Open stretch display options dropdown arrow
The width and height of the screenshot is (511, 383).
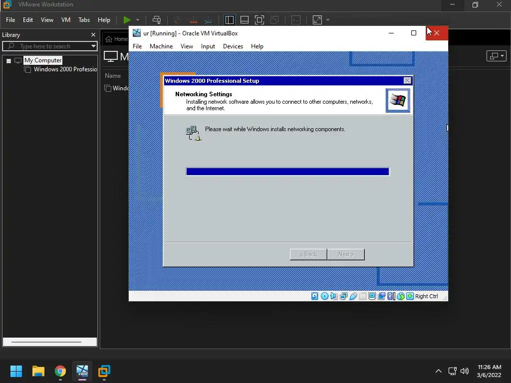click(x=328, y=20)
